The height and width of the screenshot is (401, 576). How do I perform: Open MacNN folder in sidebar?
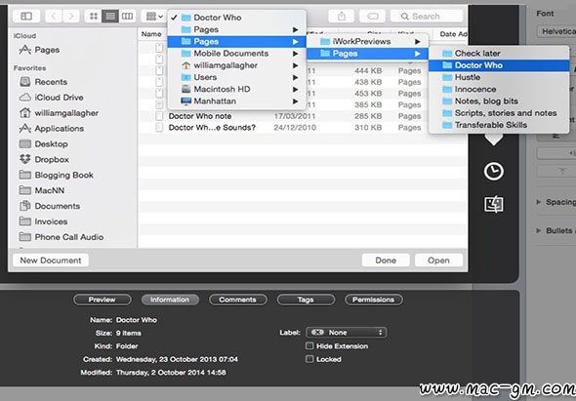click(42, 190)
